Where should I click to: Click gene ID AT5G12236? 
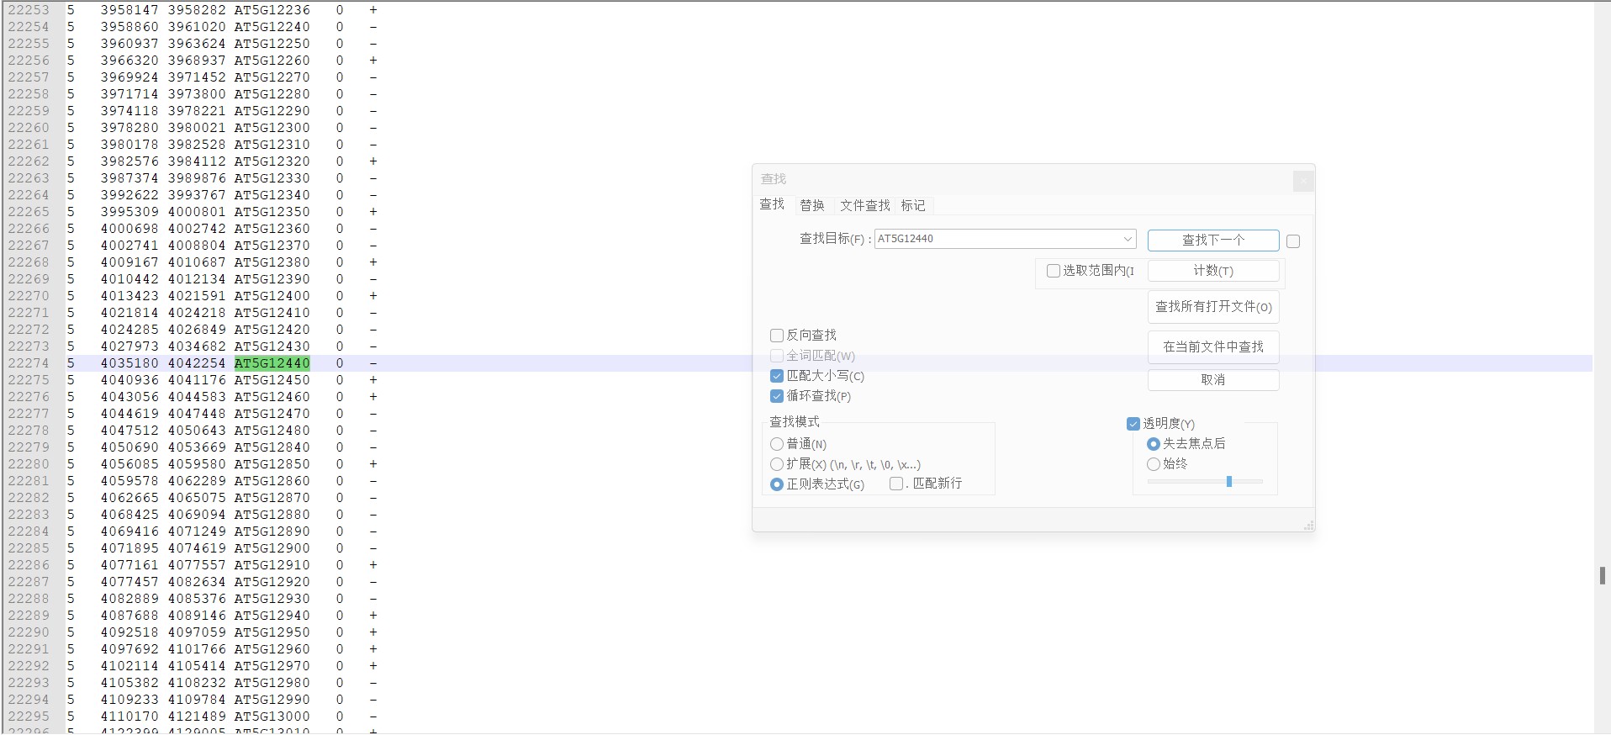pos(272,10)
